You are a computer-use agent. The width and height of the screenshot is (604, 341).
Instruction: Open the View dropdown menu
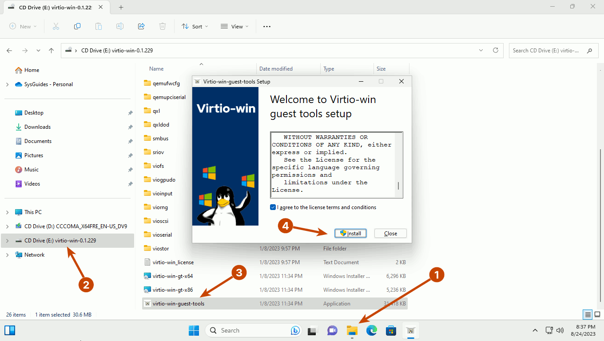[x=234, y=26]
